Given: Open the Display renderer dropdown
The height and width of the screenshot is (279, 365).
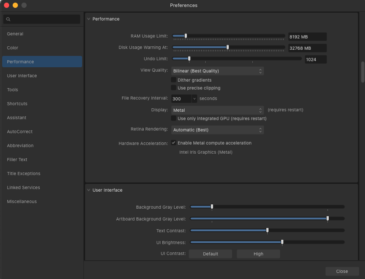Looking at the screenshot, I should point(217,110).
